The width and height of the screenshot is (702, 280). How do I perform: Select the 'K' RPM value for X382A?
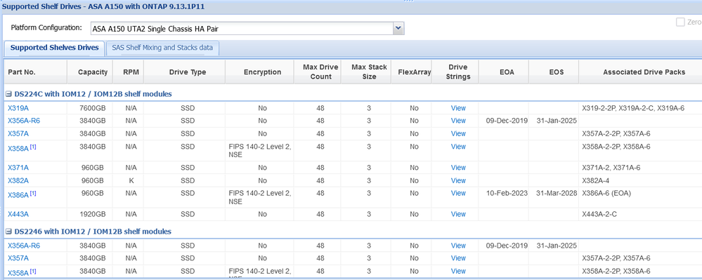point(131,180)
